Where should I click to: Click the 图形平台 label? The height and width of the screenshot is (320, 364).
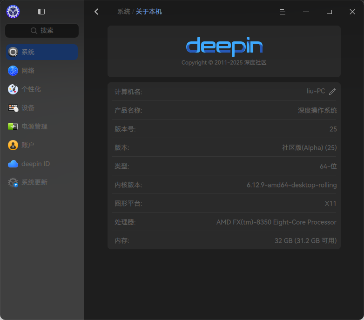128,204
